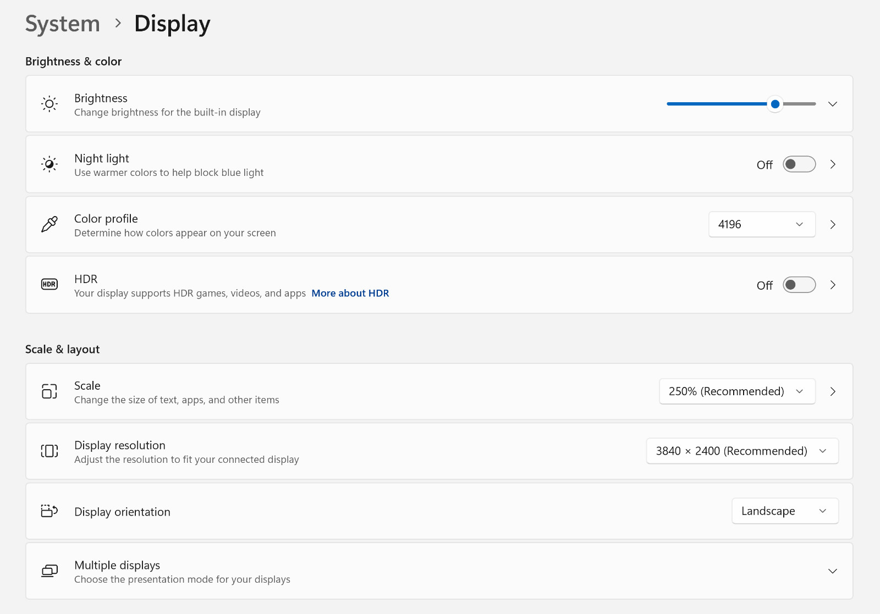Click the Multiple displays icon
This screenshot has height=614, width=880.
pos(50,571)
